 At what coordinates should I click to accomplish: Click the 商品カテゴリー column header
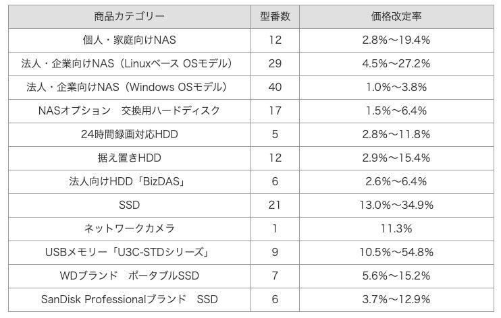click(128, 16)
